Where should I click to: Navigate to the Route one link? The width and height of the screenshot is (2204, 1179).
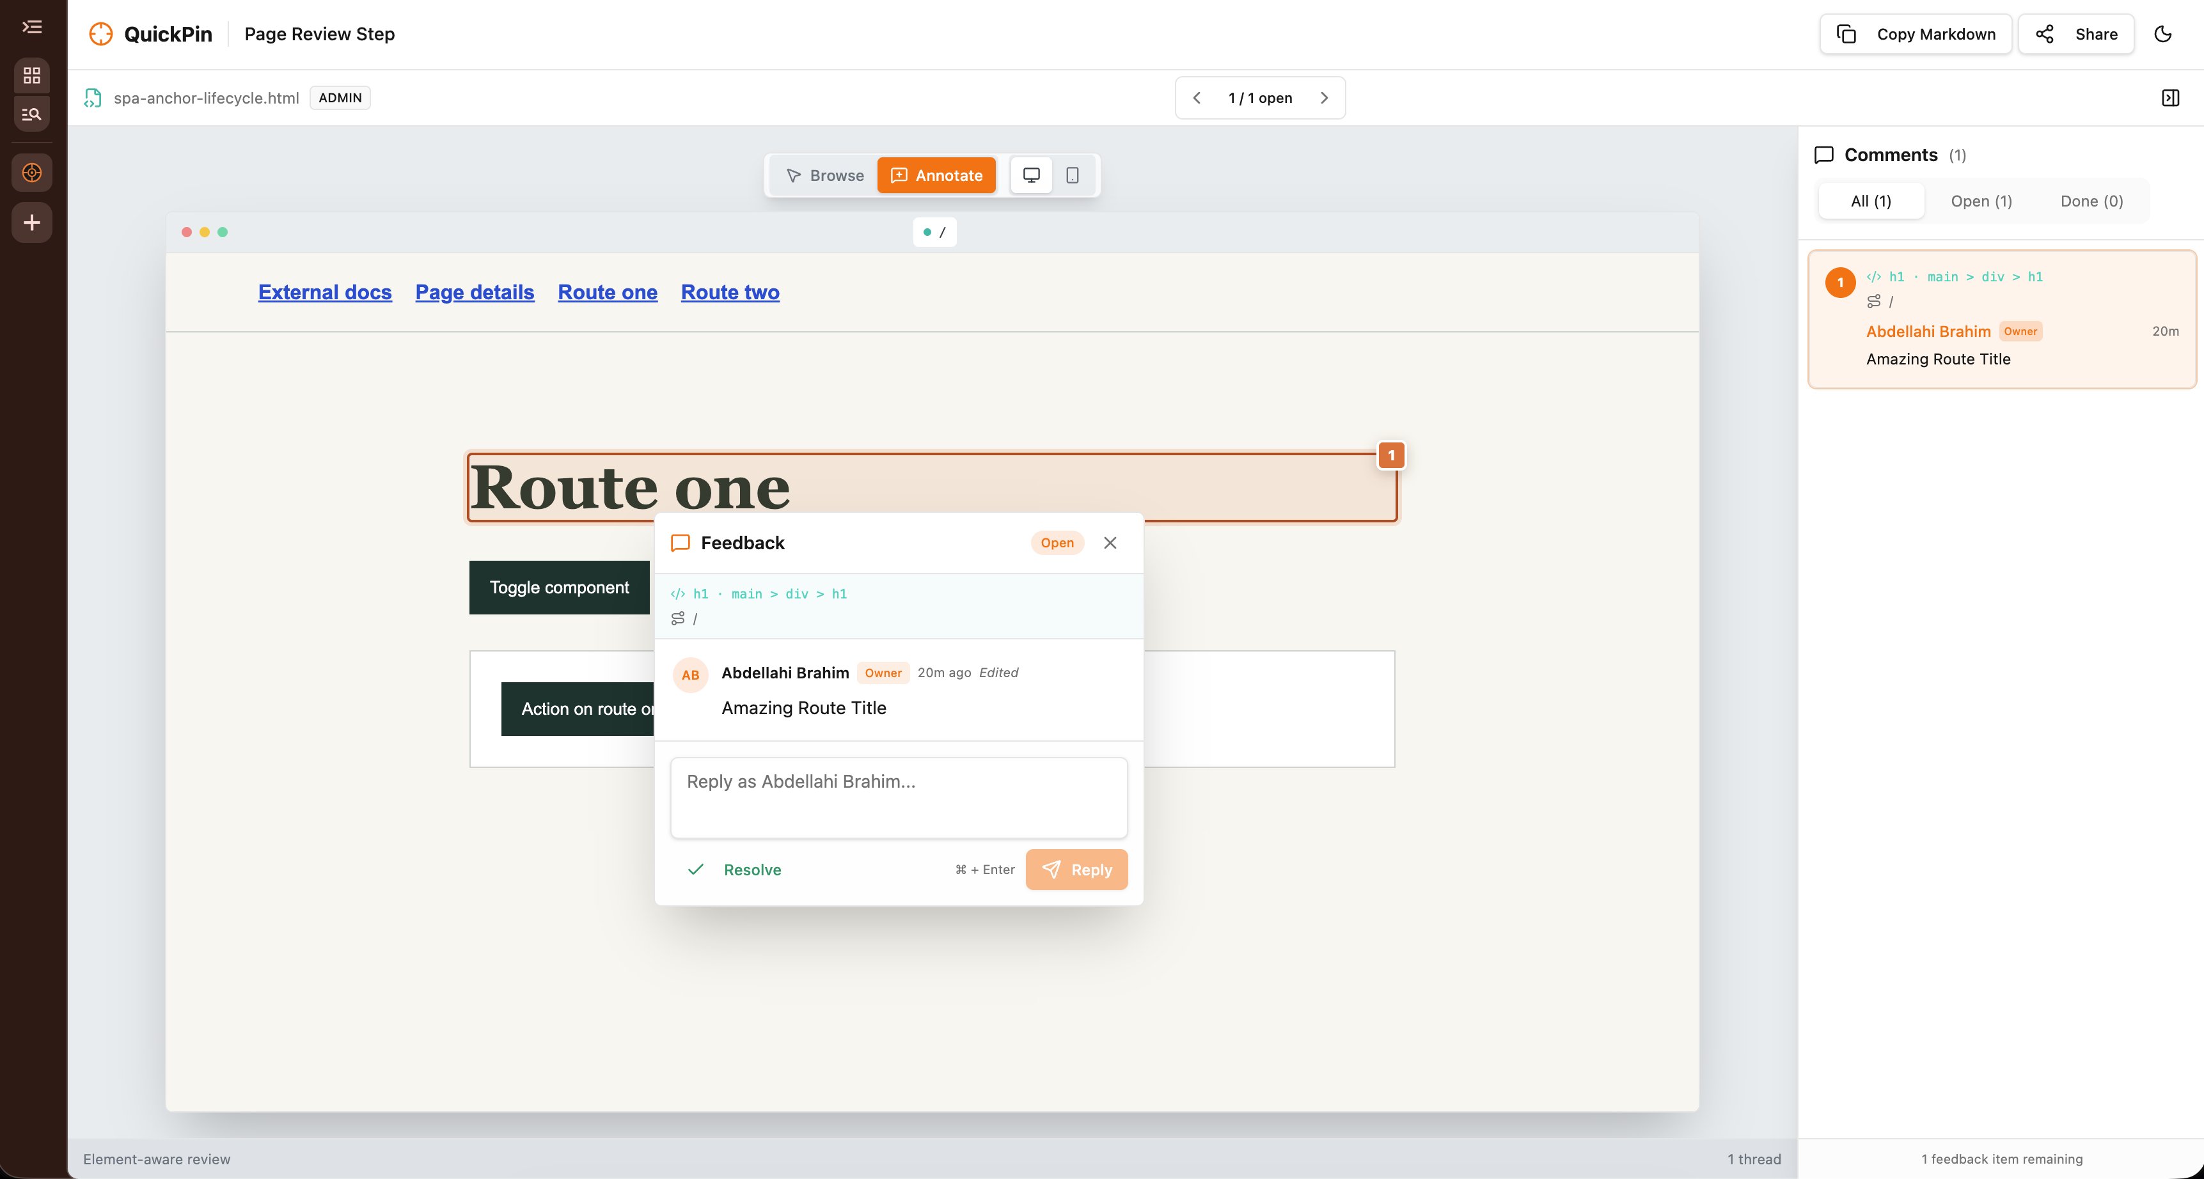tap(608, 293)
